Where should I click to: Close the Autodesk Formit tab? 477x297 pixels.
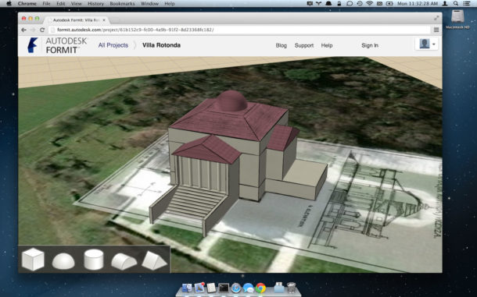pyautogui.click(x=104, y=20)
